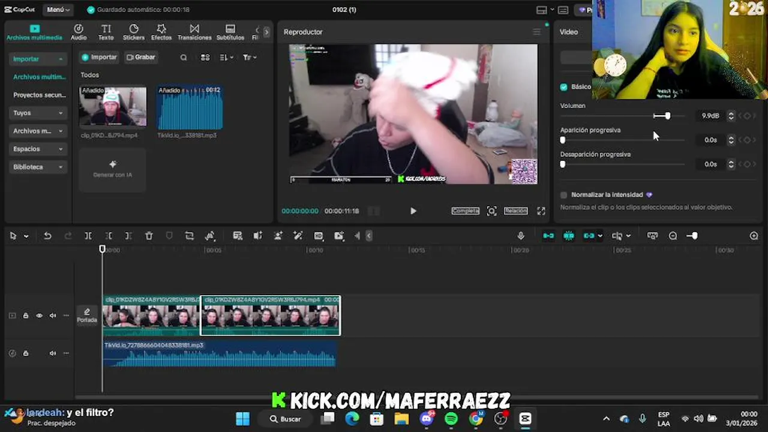
Task: Open the selection tool dropdown arrow
Action: click(26, 236)
